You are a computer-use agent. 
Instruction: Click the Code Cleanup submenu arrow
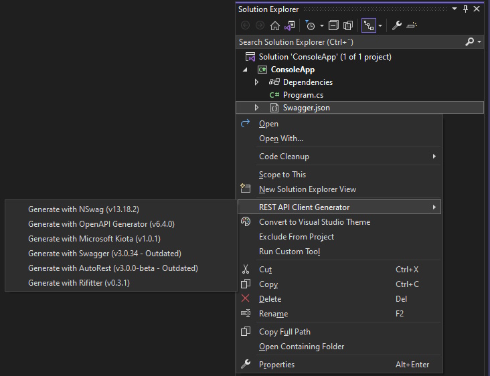pos(434,157)
